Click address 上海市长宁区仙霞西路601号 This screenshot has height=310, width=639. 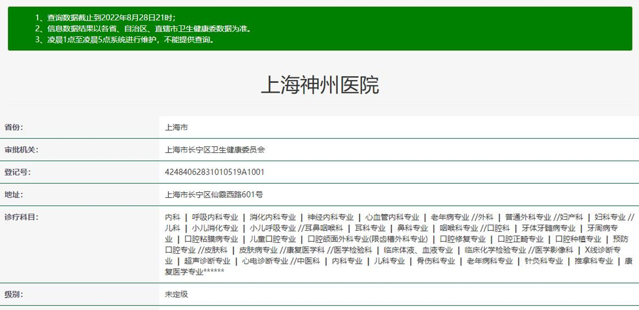[214, 194]
